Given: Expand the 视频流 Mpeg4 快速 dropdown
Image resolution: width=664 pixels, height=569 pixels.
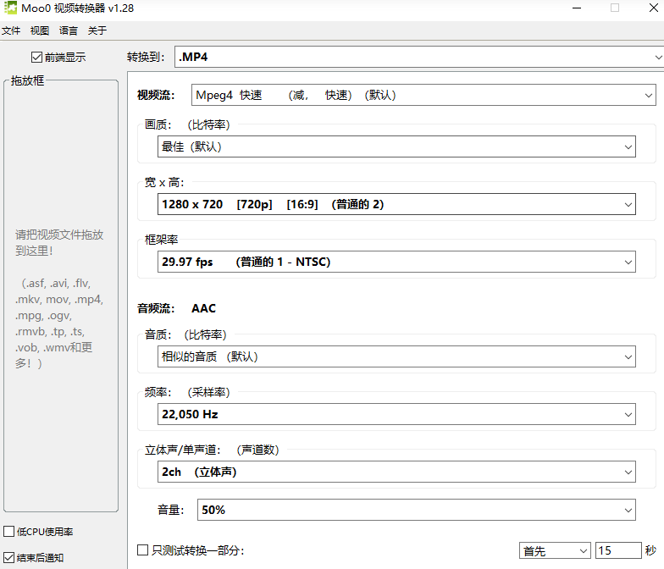Looking at the screenshot, I should click(x=423, y=95).
